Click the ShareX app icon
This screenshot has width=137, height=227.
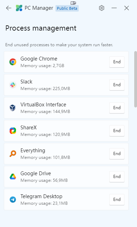coord(13,131)
